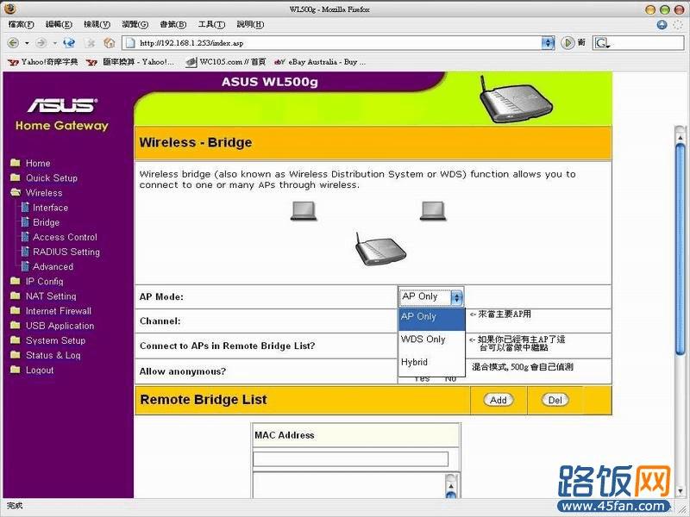Viewport: 690px width, 517px height.
Task: Select WDS Only in the dropdown list
Action: pyautogui.click(x=432, y=339)
